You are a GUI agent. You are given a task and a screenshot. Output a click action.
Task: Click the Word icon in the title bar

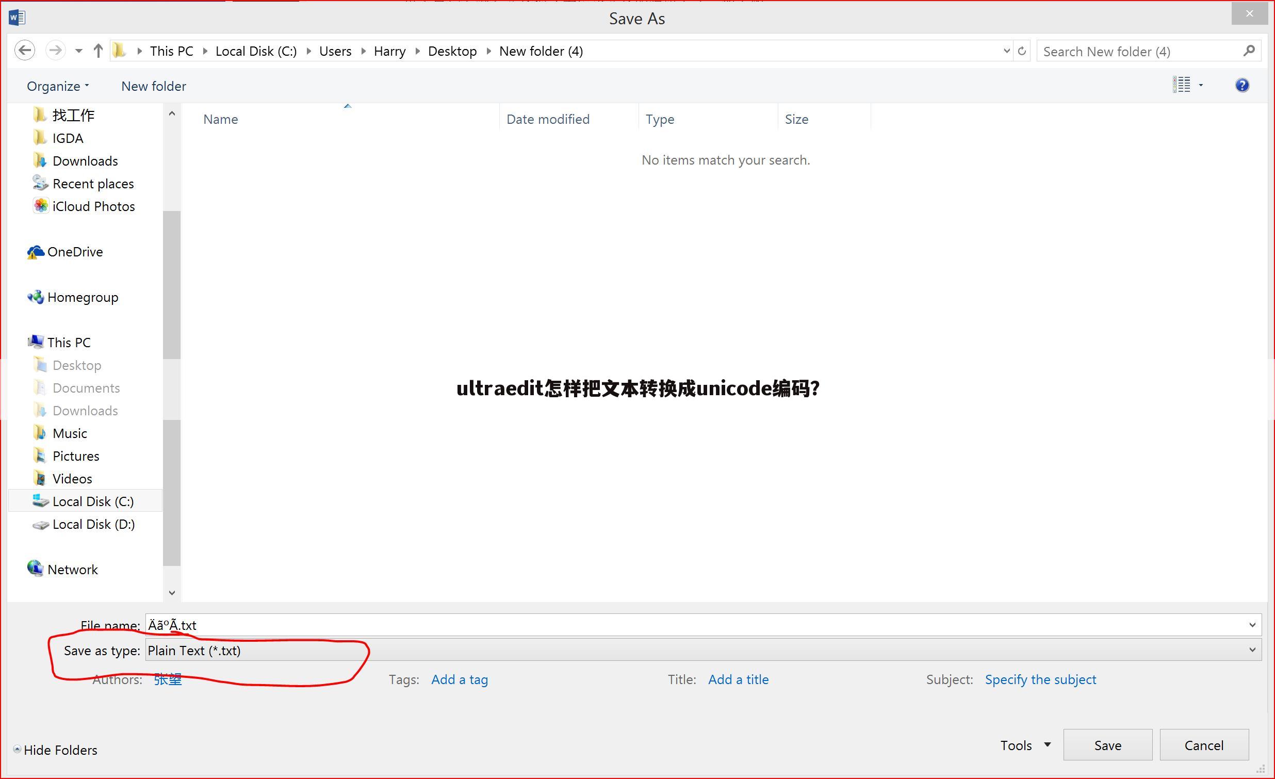click(x=17, y=17)
